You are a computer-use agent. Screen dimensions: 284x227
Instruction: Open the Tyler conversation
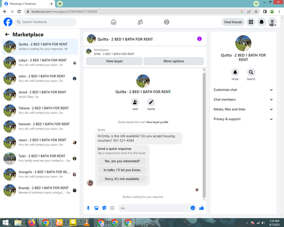click(40, 158)
